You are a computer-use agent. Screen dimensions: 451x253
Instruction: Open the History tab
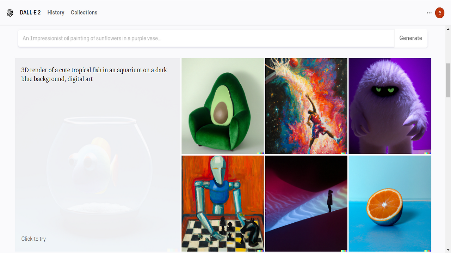point(56,13)
